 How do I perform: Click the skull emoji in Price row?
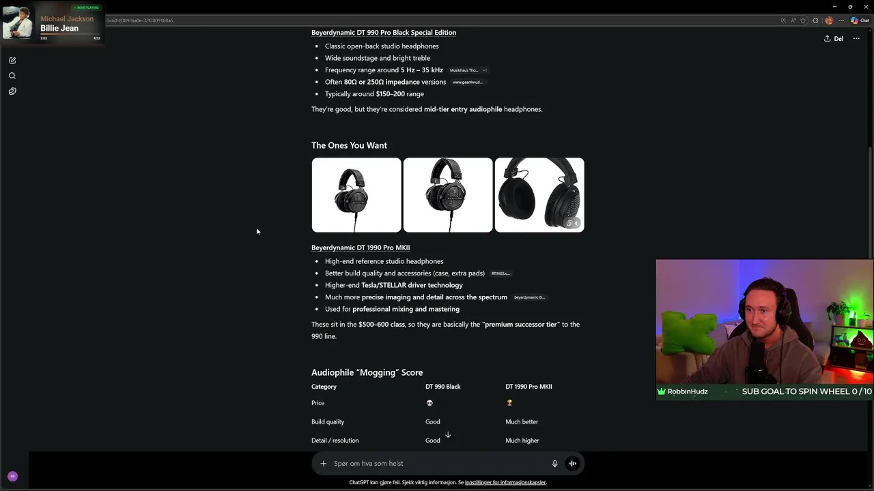(x=429, y=403)
